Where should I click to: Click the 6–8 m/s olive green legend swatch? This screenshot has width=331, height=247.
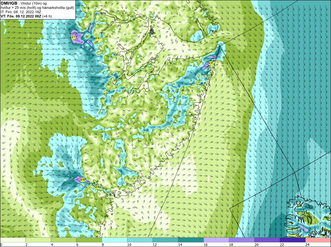pyautogui.click(x=89, y=240)
